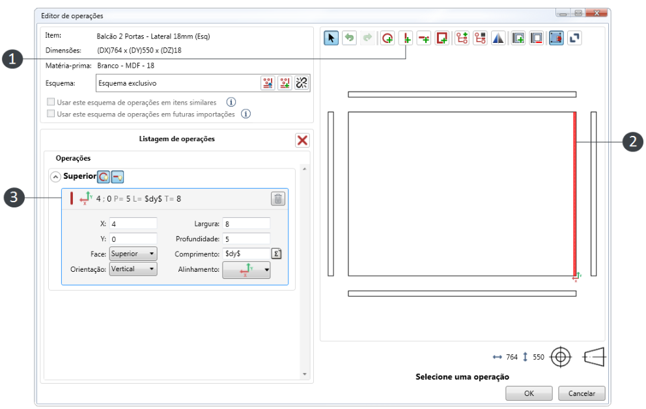
Task: Enable use scheme in future imports
Action: pos(51,114)
